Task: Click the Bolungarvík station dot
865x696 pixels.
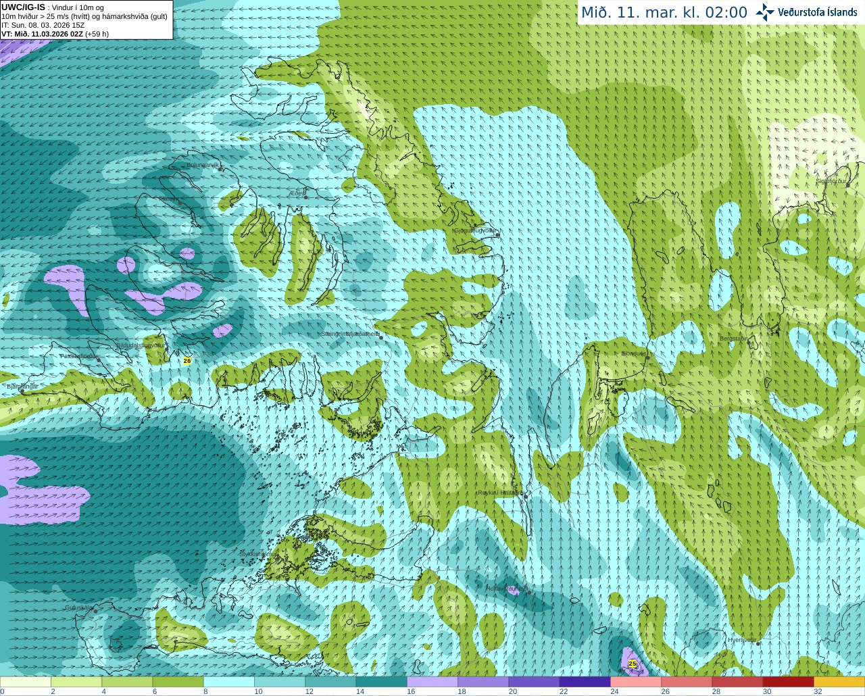Action: click(221, 169)
